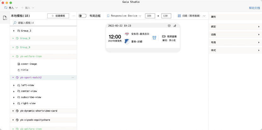The height and width of the screenshot is (130, 262).
Task: Open the 帮助文档 help docs link
Action: tap(254, 8)
